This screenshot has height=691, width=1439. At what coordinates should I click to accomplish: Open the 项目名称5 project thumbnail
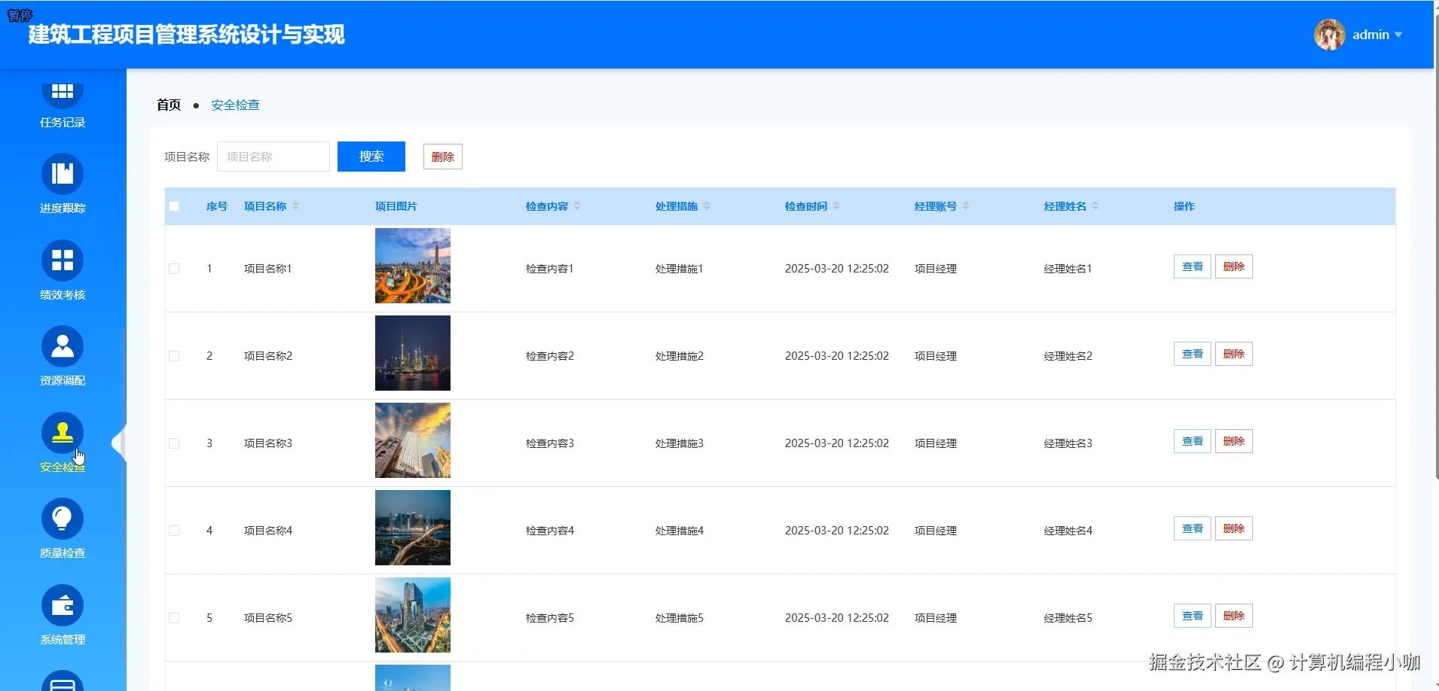[413, 615]
